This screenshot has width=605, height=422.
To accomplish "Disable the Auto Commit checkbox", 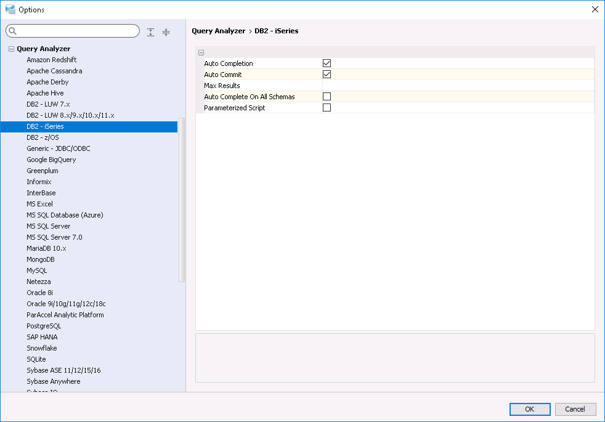I will click(327, 75).
